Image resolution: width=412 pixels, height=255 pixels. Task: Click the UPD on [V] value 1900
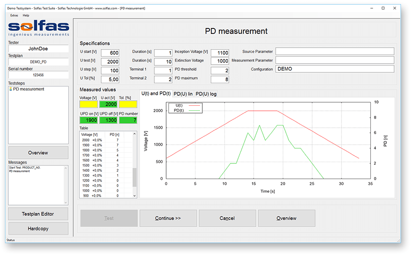[x=88, y=120]
